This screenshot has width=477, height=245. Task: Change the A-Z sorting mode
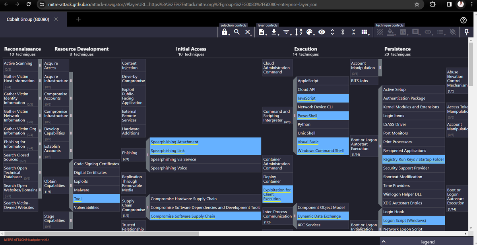pos(299,32)
